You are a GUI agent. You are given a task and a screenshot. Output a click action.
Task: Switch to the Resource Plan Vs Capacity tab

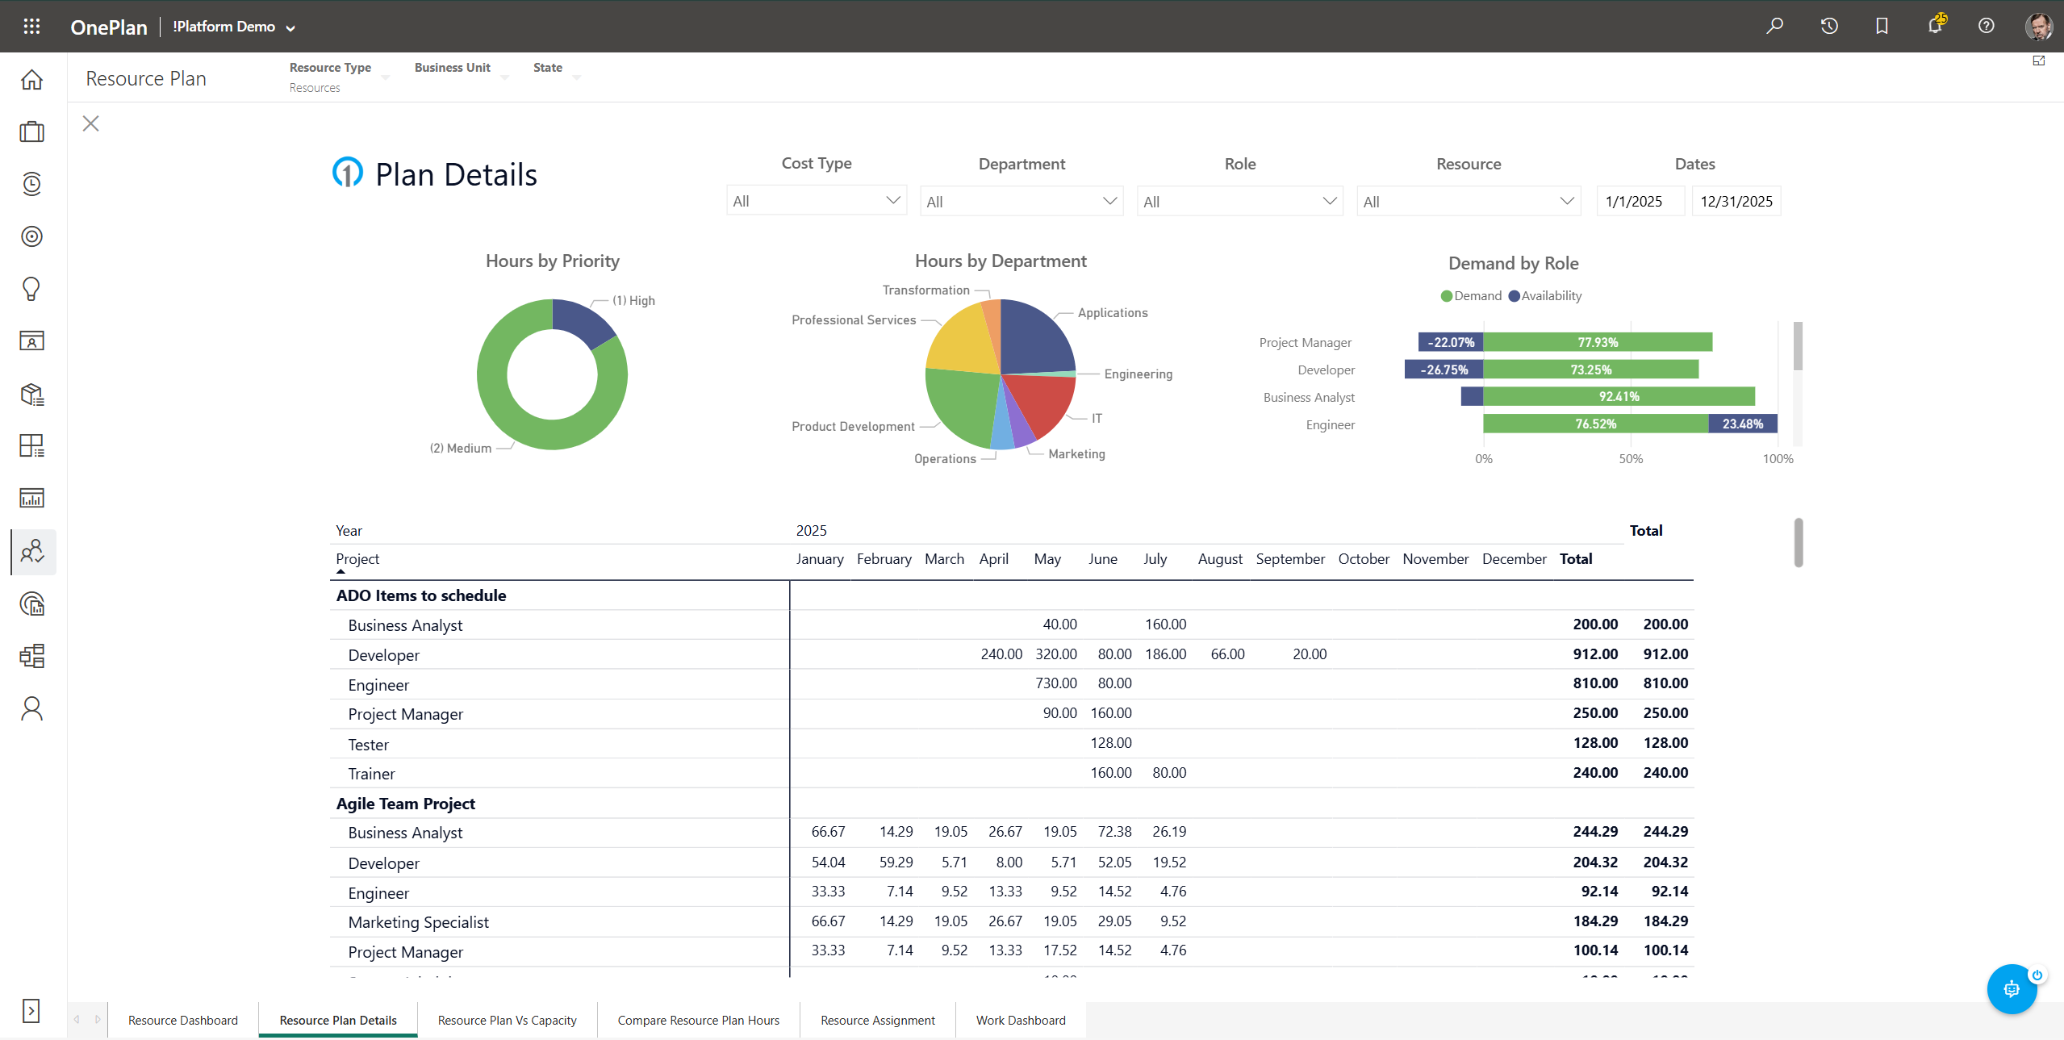[506, 1020]
